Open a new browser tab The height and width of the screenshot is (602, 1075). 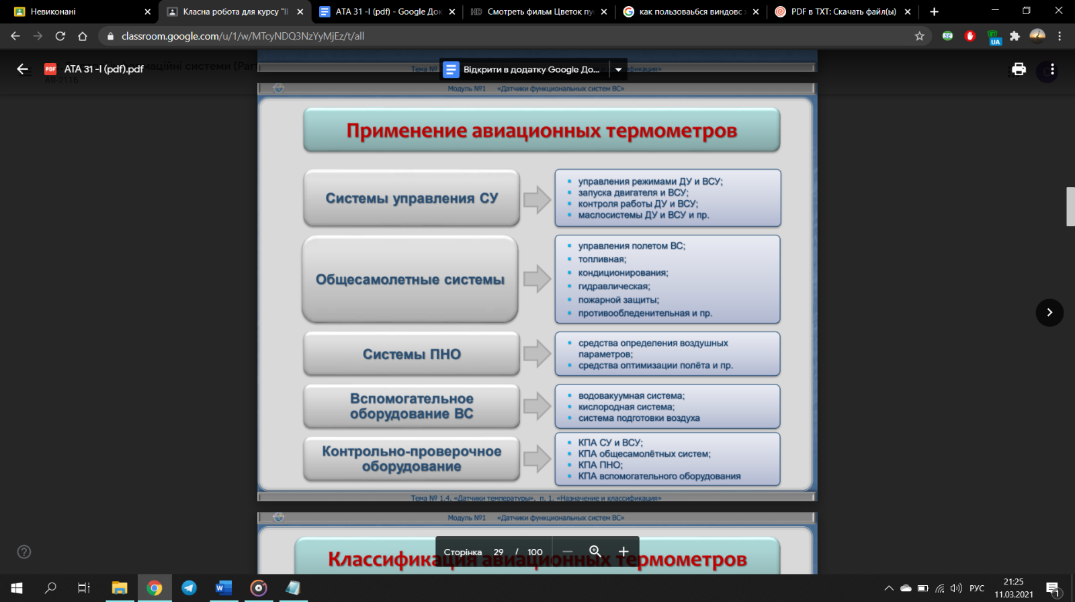click(934, 11)
